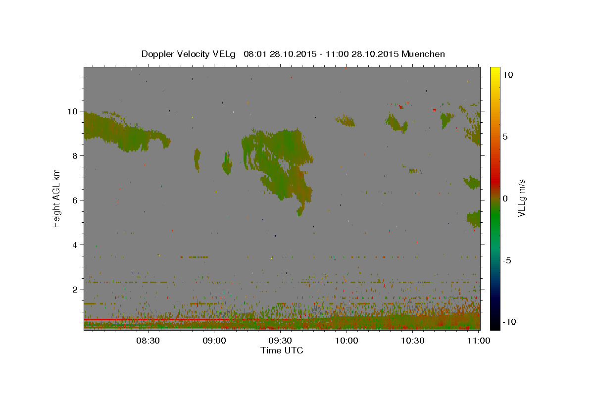Viewport: 594px width, 396px height.
Task: Click the 'Muenchen' station name in title
Action: [423, 54]
